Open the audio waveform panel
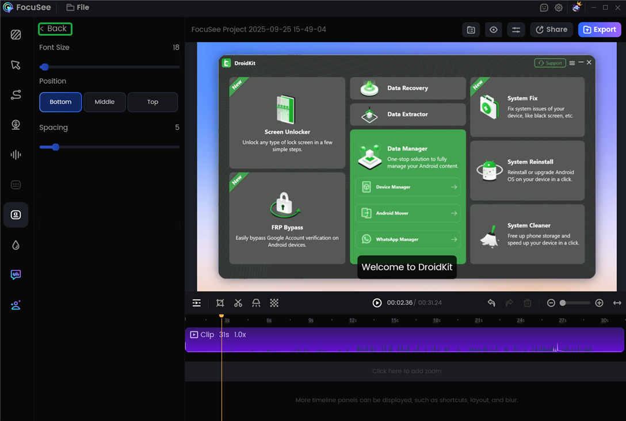Image resolution: width=626 pixels, height=421 pixels. point(16,154)
